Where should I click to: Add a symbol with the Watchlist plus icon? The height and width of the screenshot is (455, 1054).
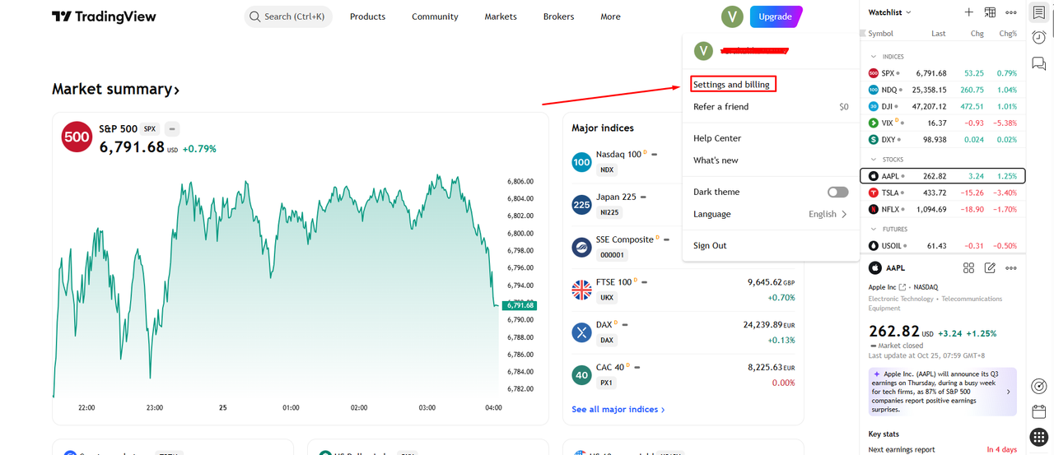tap(969, 12)
